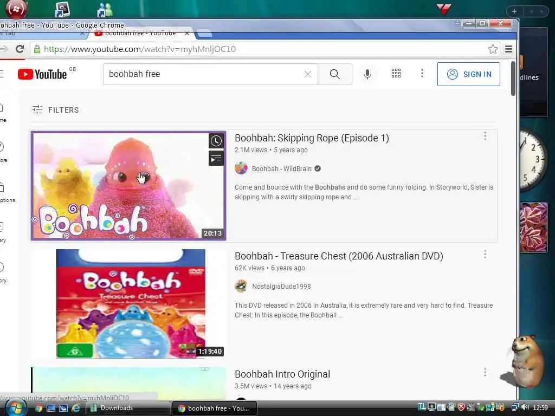Click the analog clock sidebar gadget

pyautogui.click(x=533, y=159)
